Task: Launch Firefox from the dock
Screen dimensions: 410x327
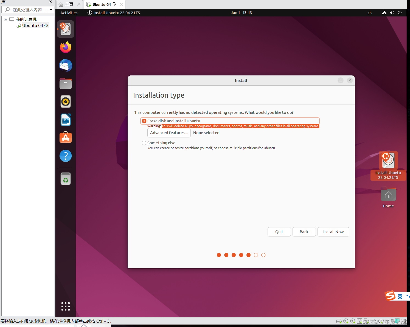Action: coord(66,47)
